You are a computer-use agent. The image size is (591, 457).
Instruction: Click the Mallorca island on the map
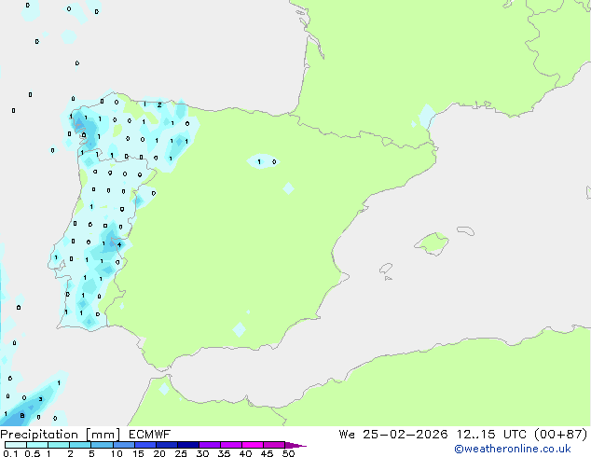click(x=432, y=243)
